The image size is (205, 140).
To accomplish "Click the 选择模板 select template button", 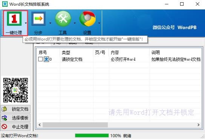I will pos(15,118).
